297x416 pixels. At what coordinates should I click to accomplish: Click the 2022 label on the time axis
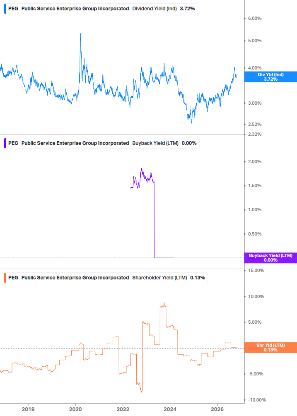[123, 409]
